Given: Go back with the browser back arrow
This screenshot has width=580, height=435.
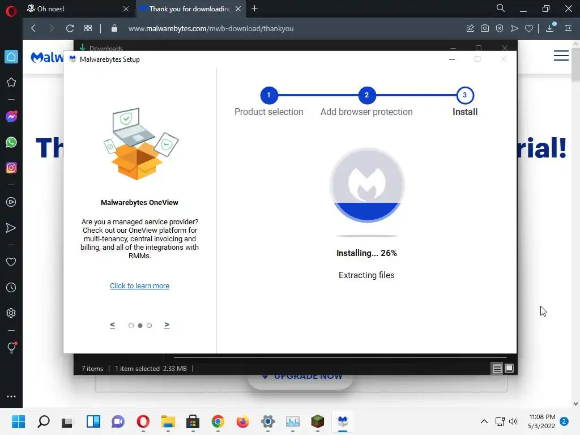Looking at the screenshot, I should point(33,28).
